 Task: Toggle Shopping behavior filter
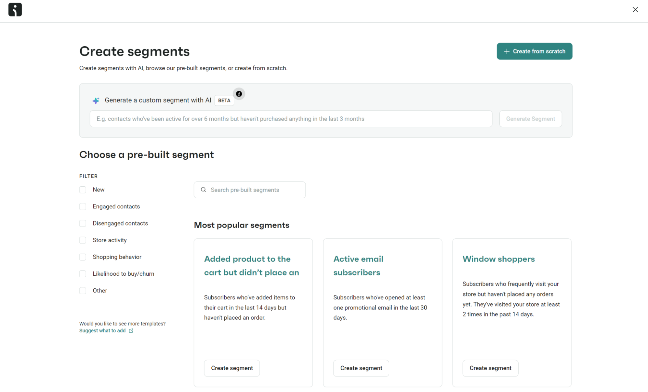coord(83,257)
